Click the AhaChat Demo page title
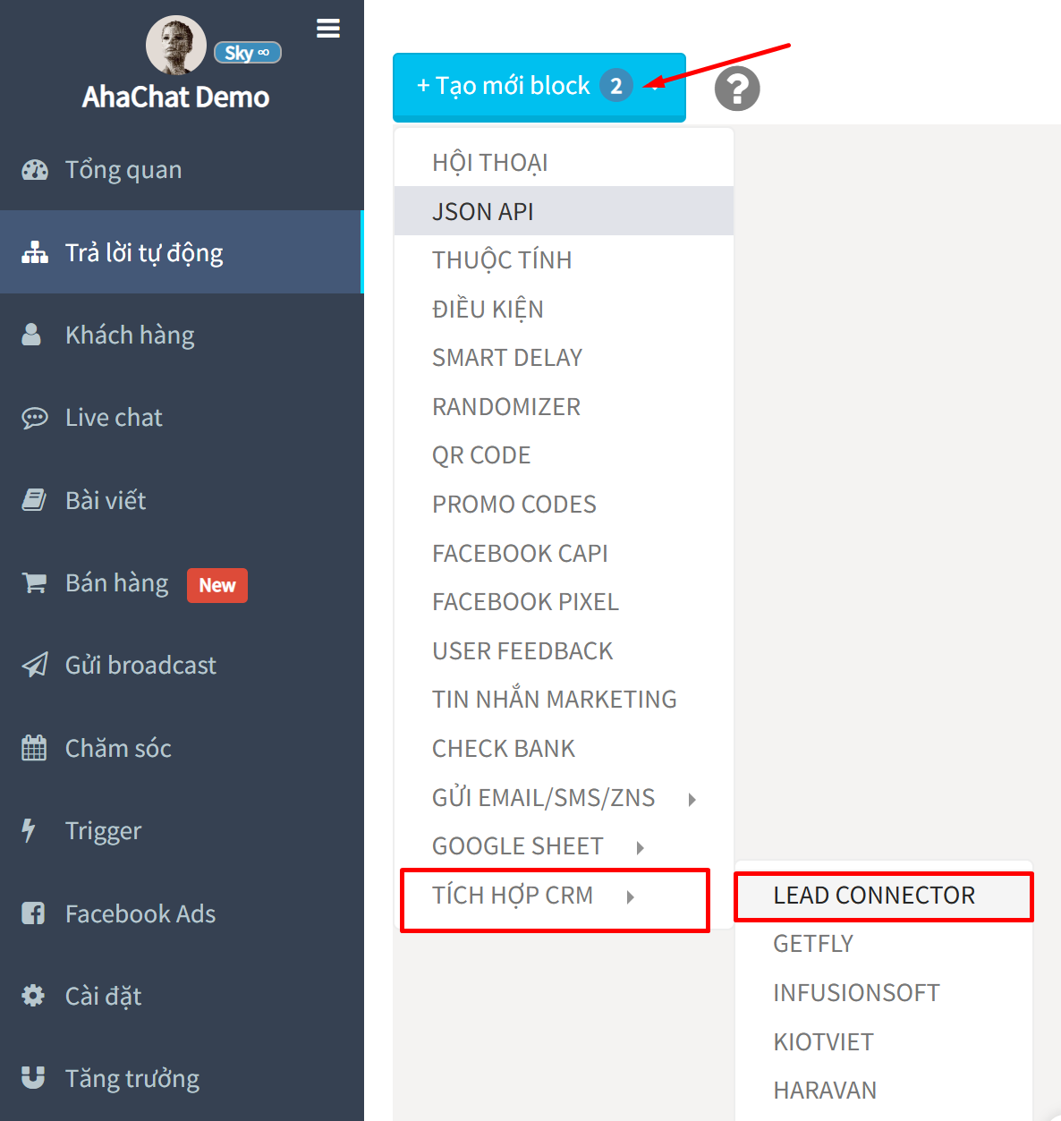The width and height of the screenshot is (1061, 1121). point(176,98)
